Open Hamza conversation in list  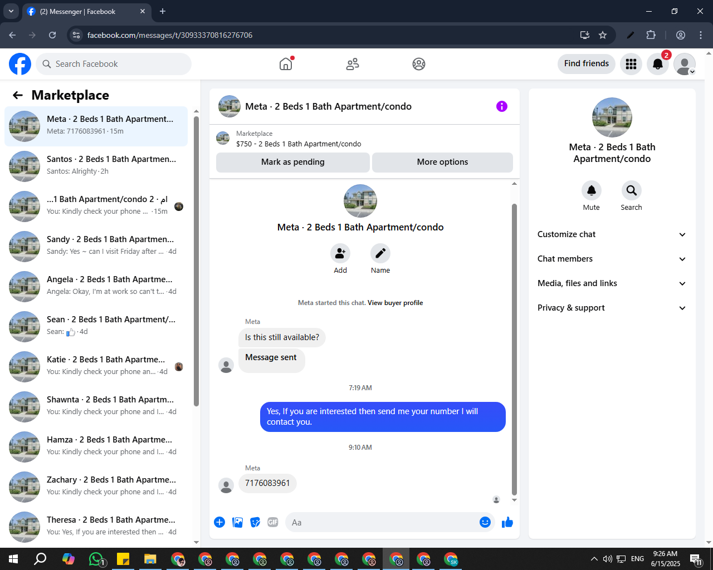[x=96, y=446]
